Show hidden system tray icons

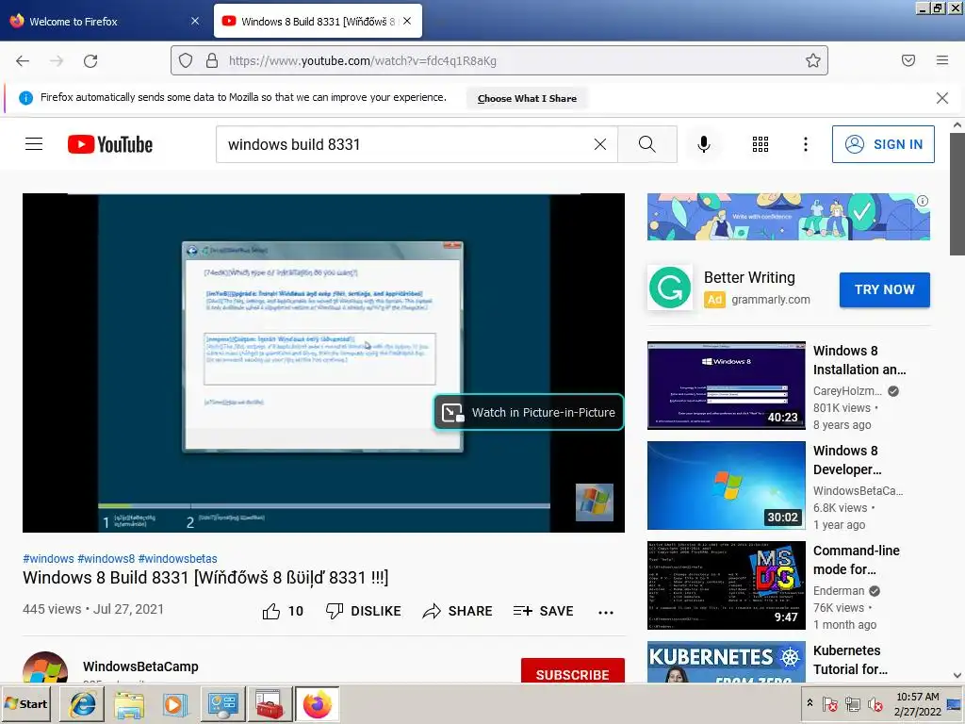click(810, 703)
